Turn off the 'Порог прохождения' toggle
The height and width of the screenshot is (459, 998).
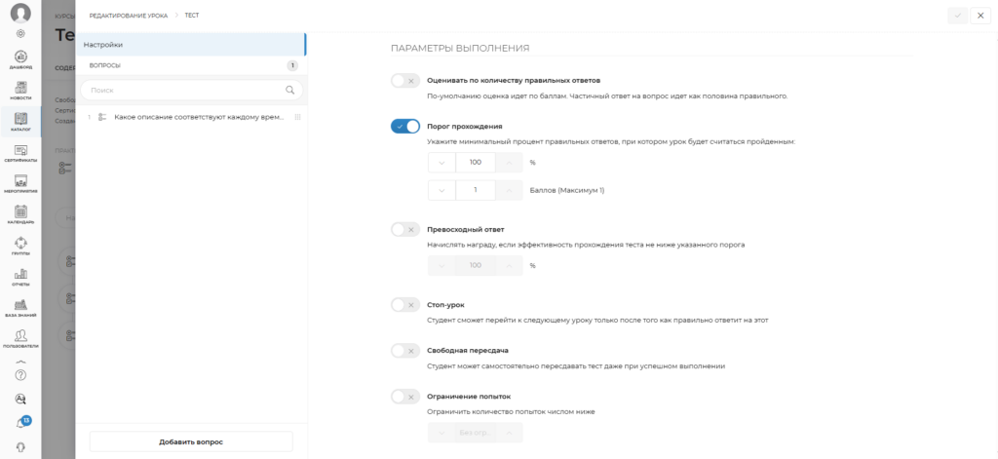404,126
